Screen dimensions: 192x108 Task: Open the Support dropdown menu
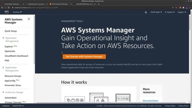[182, 12]
